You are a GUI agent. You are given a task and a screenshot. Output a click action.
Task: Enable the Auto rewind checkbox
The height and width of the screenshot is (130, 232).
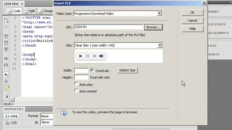pos(76,91)
